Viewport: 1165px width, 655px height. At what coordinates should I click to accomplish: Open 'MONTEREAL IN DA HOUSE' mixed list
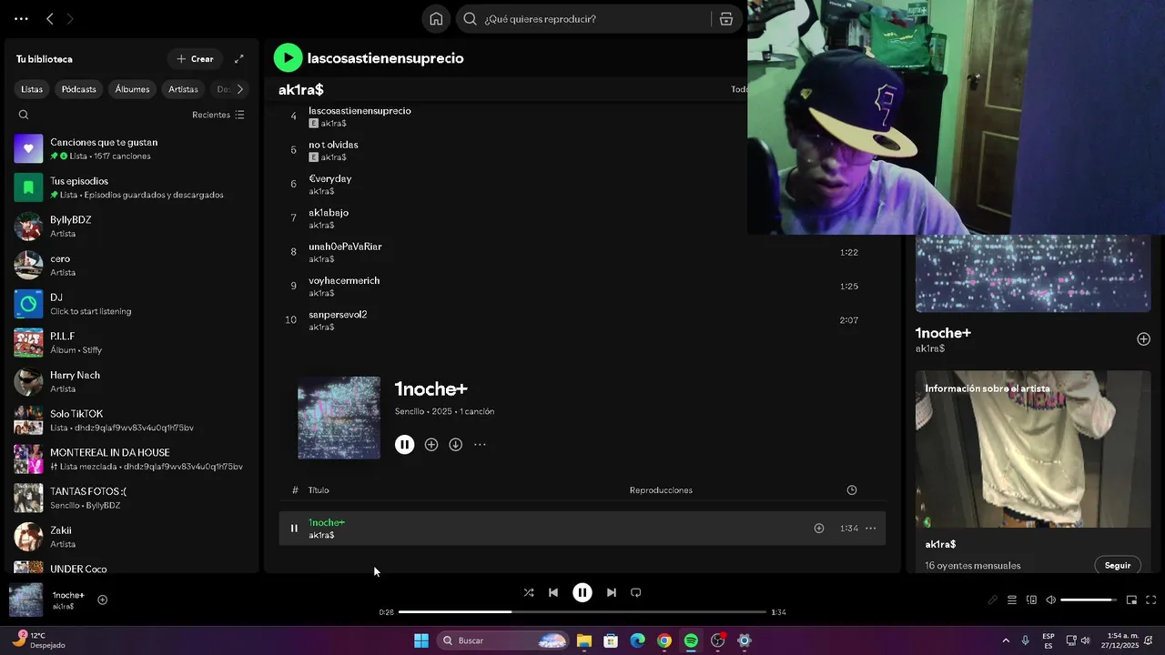click(131, 459)
